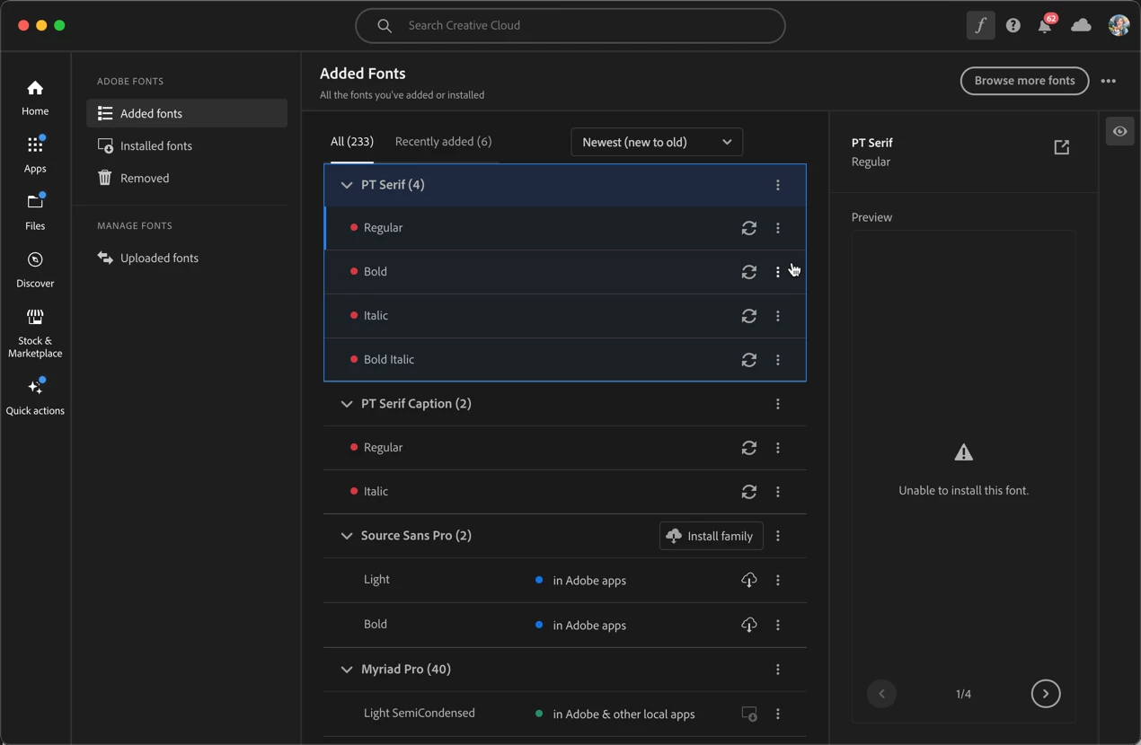Toggle the preview panel eye icon
The width and height of the screenshot is (1141, 745).
(x=1119, y=131)
